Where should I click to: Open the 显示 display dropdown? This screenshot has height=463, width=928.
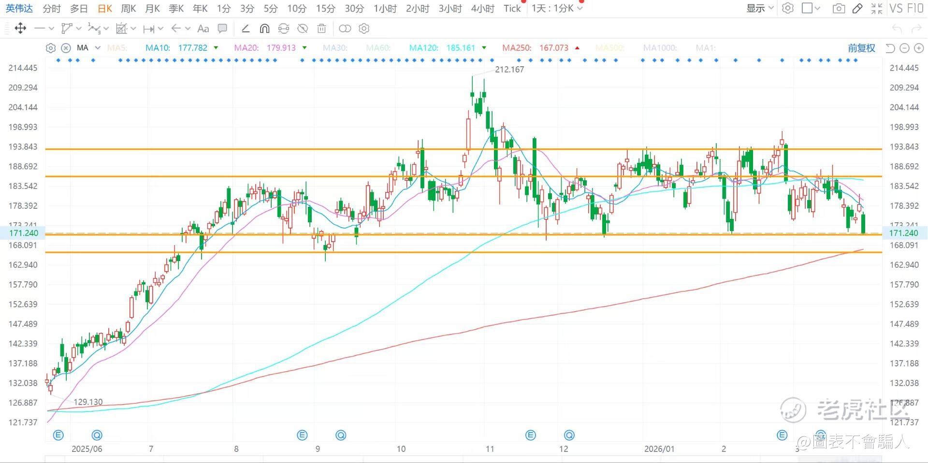760,8
